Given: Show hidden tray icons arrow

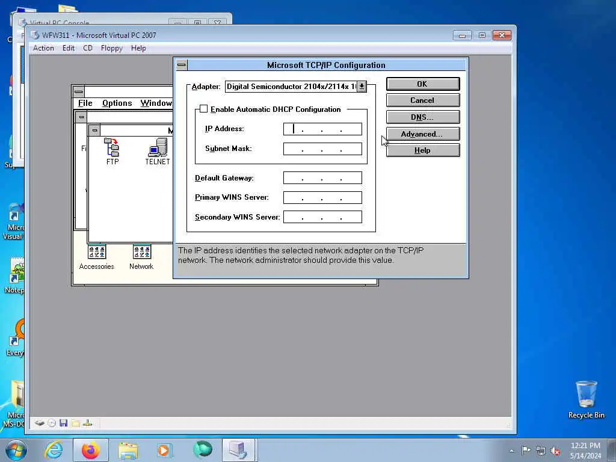Looking at the screenshot, I should point(511,451).
